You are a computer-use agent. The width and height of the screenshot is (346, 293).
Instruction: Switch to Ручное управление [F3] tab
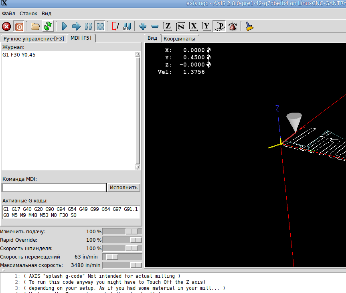click(34, 38)
